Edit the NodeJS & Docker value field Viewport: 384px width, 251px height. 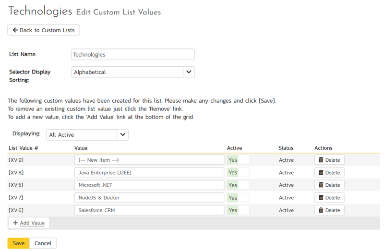click(149, 198)
